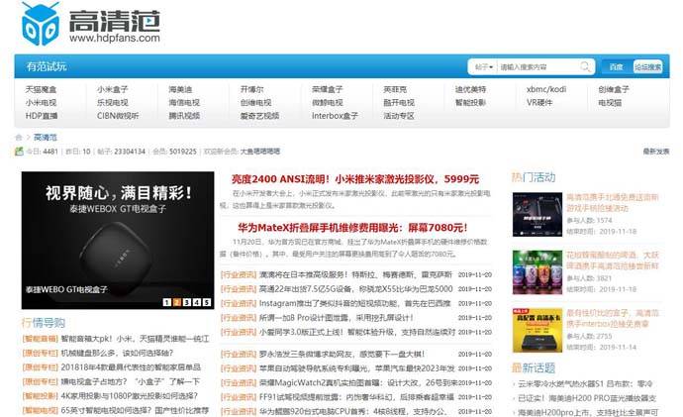Focus the search input field
683x417 pixels.
pyautogui.click(x=538, y=67)
